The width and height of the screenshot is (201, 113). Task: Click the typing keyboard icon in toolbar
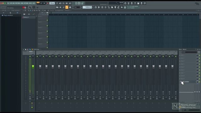pyautogui.click(x=57, y=7)
